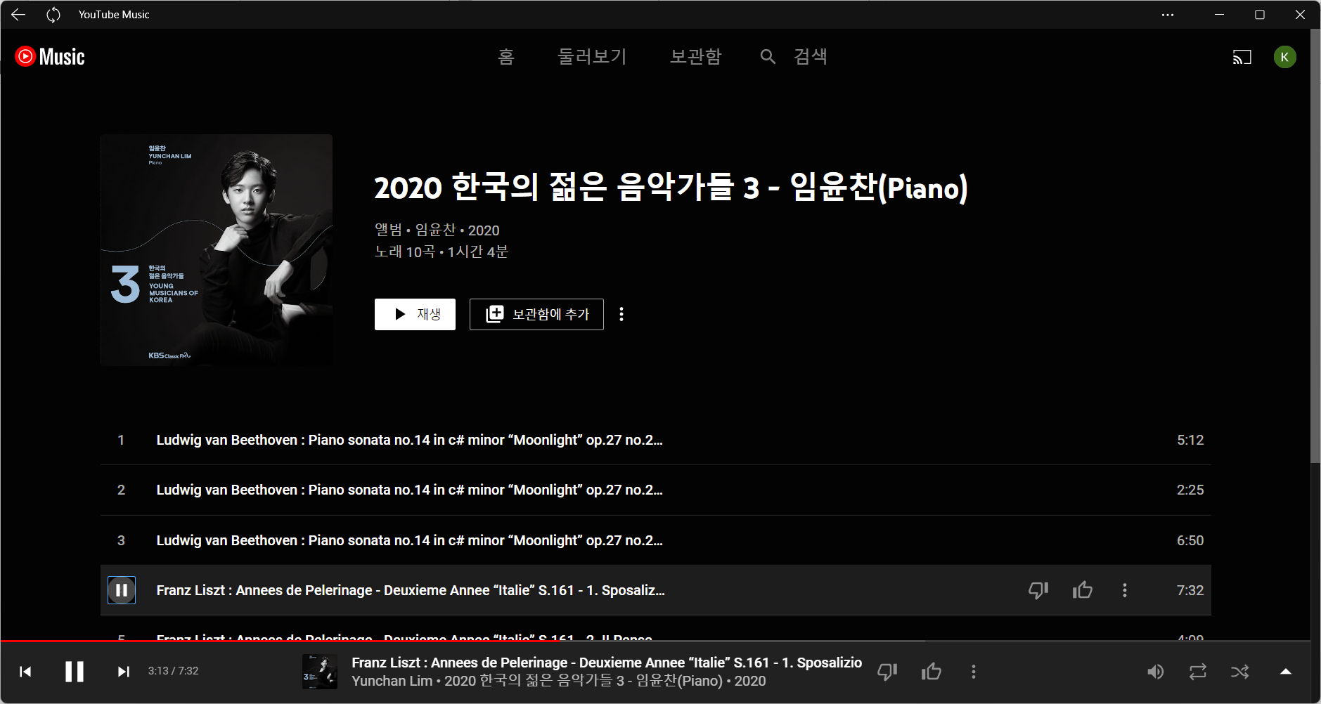Select track 3 Moonlight sonata 6:50
The image size is (1321, 704).
pyautogui.click(x=655, y=540)
